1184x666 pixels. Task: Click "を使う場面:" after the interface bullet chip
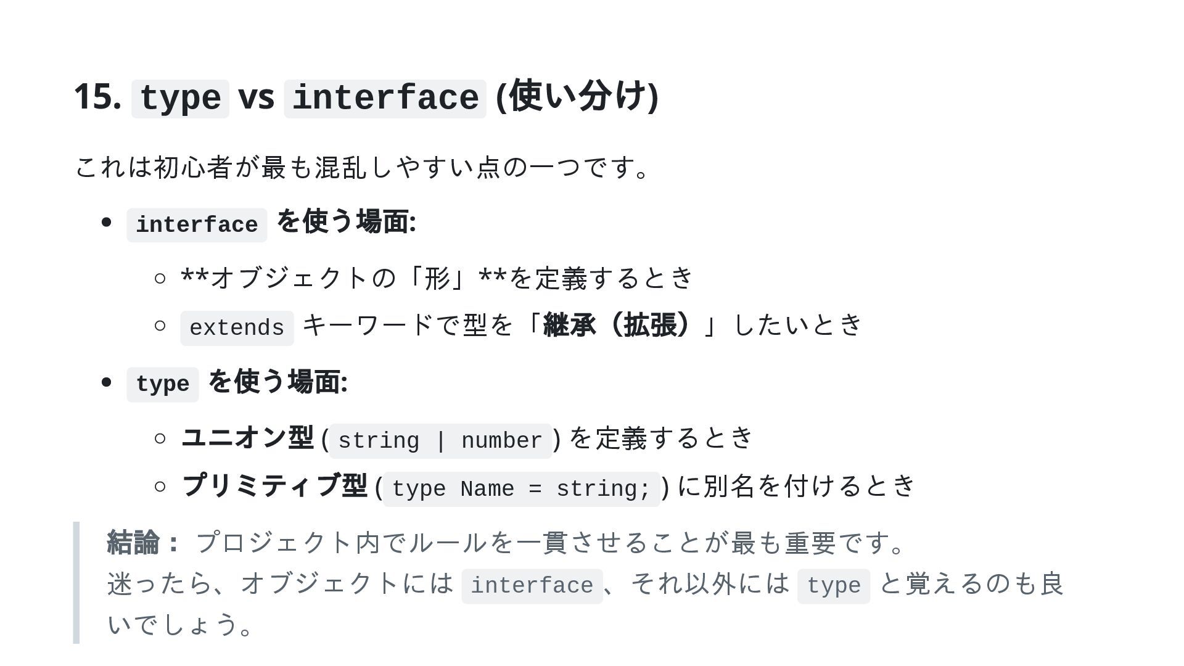click(346, 222)
